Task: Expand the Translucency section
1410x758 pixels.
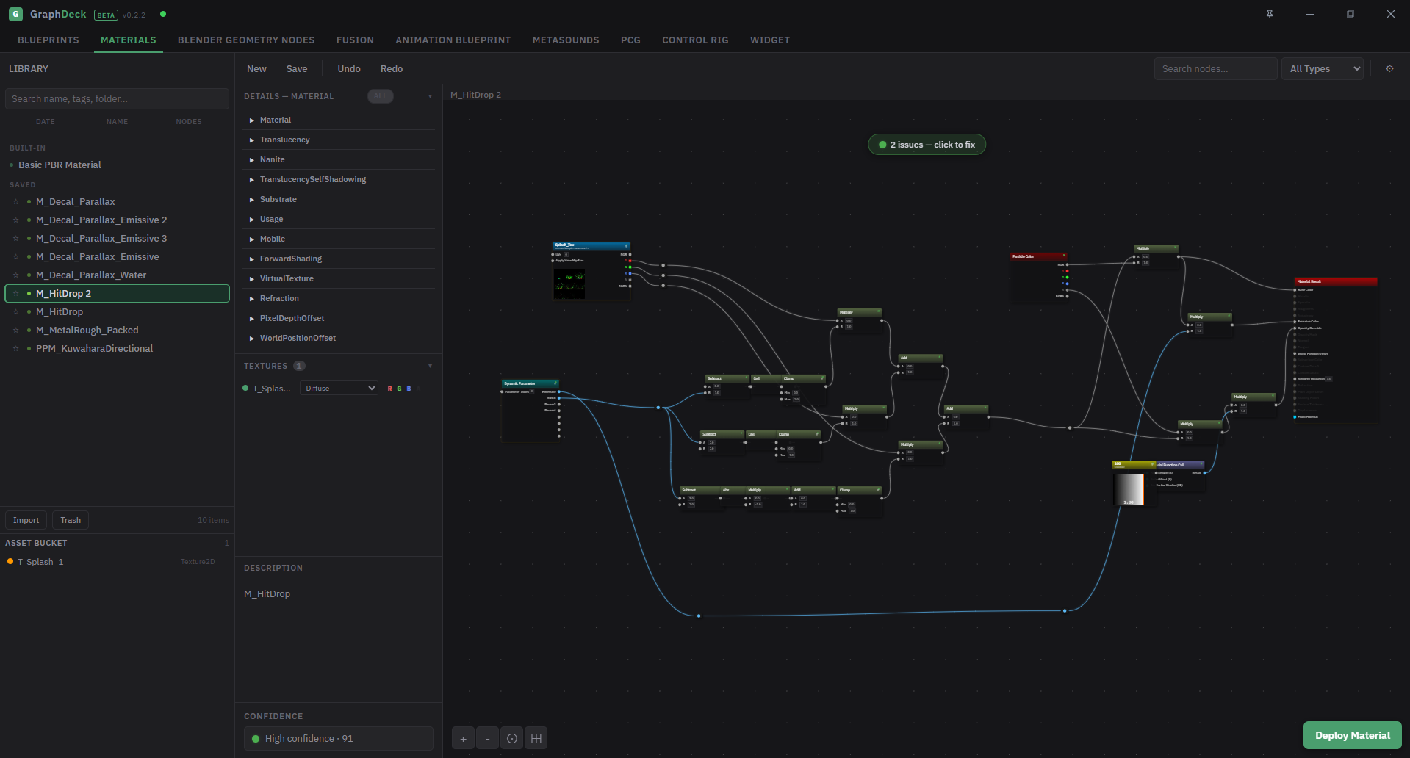Action: [x=284, y=140]
